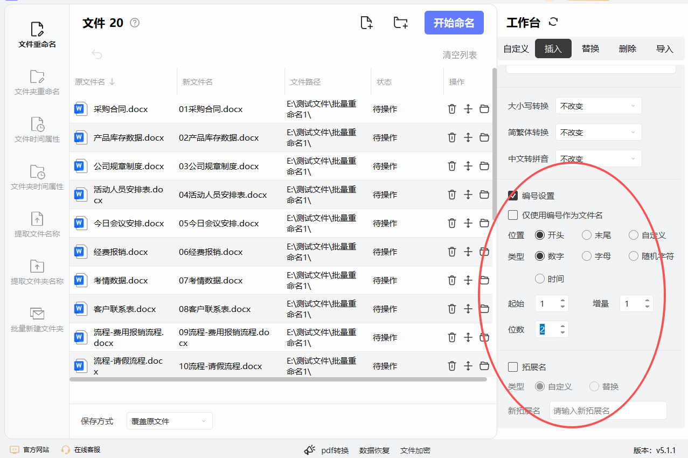Uncheck the 编号设置 checkbox

click(x=513, y=196)
